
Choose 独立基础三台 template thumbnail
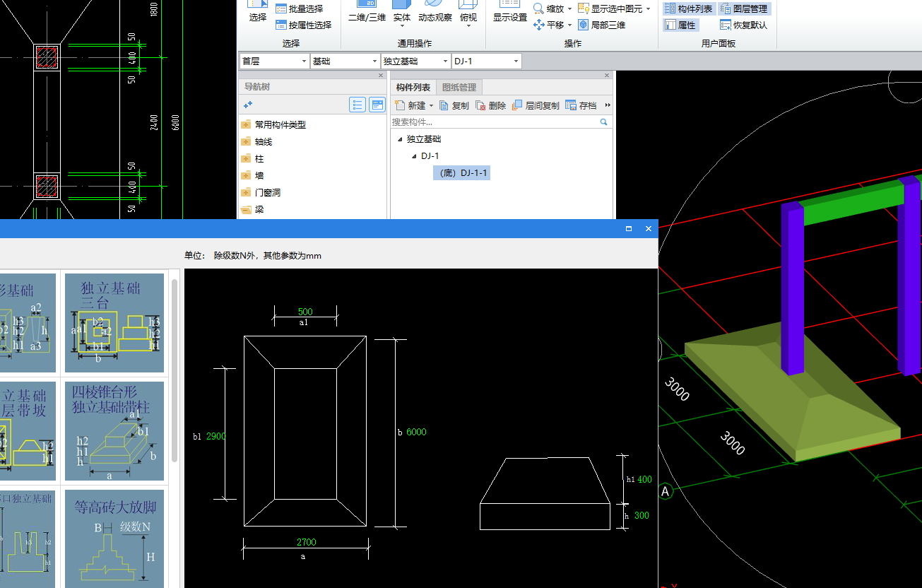click(x=114, y=323)
